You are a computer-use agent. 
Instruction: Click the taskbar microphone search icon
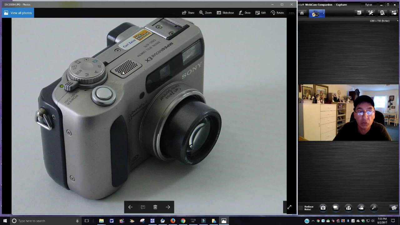tap(77, 221)
